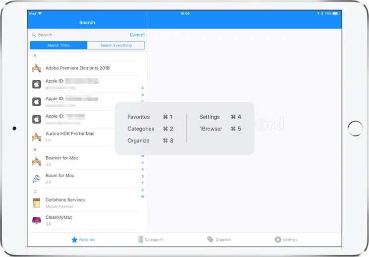
Task: Jump to index letter M
Action: tap(143, 156)
